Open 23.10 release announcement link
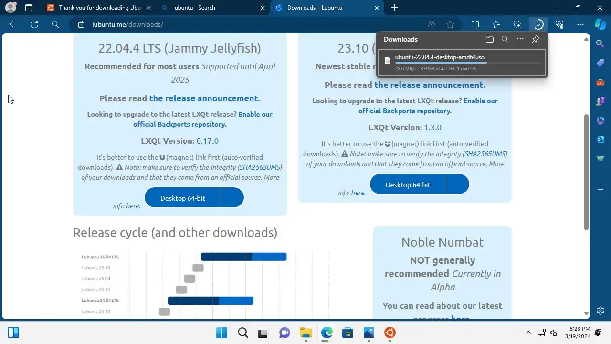Viewport: 611px width, 344px height. coord(429,85)
